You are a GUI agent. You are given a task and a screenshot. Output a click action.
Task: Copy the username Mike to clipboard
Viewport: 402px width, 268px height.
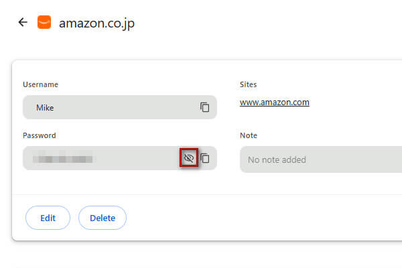click(204, 107)
